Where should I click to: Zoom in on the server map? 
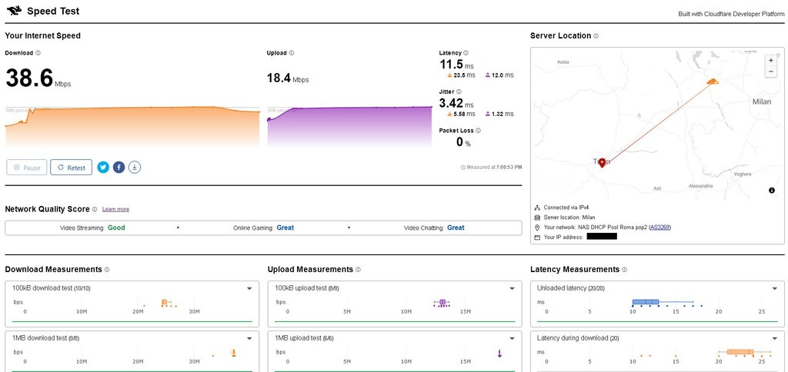click(771, 60)
